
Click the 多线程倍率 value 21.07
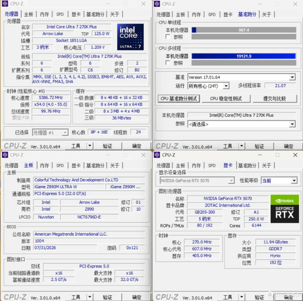pos(280,86)
